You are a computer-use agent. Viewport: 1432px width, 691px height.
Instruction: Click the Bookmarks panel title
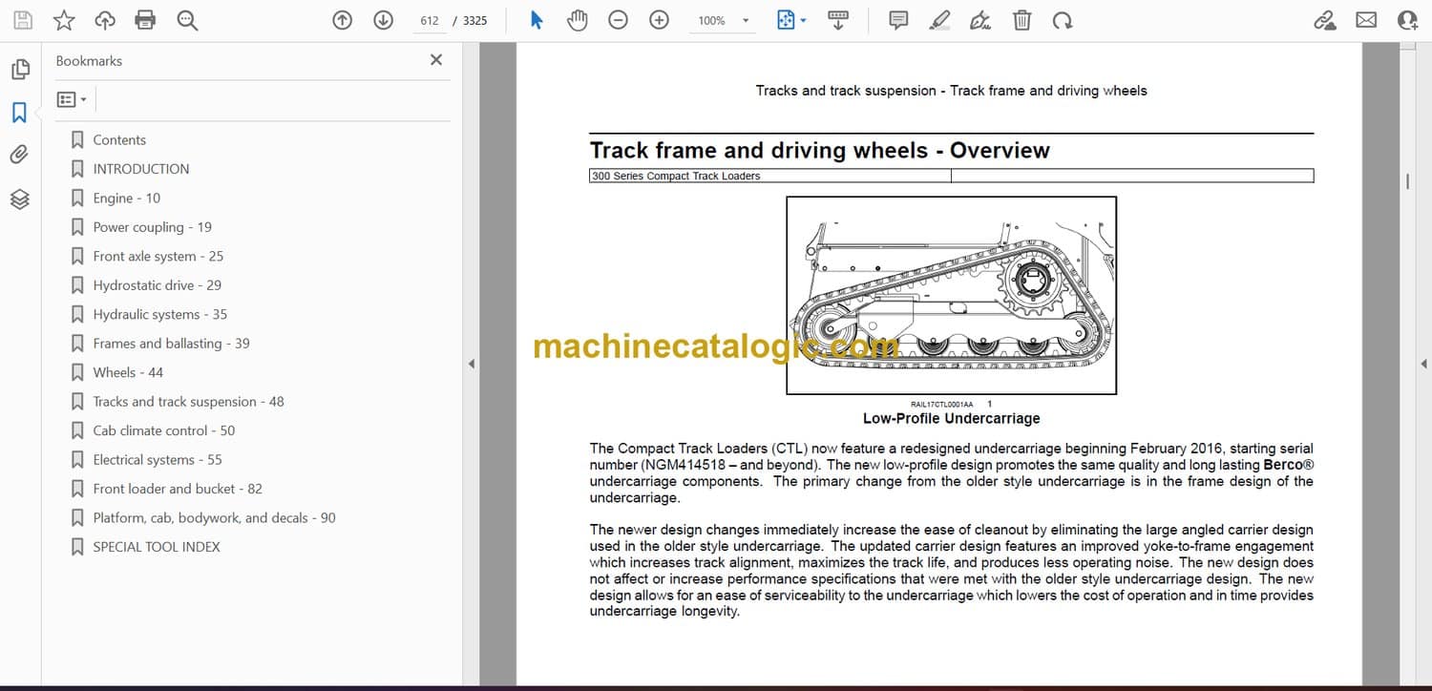point(89,60)
